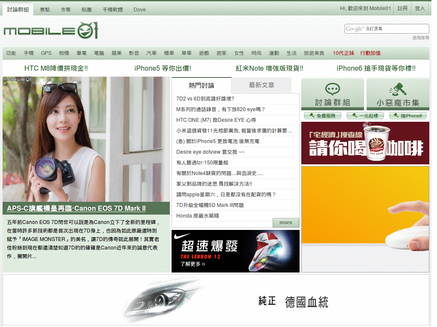The image size is (437, 327).
Task: Open the red 行動加值 link
Action: pyautogui.click(x=370, y=53)
